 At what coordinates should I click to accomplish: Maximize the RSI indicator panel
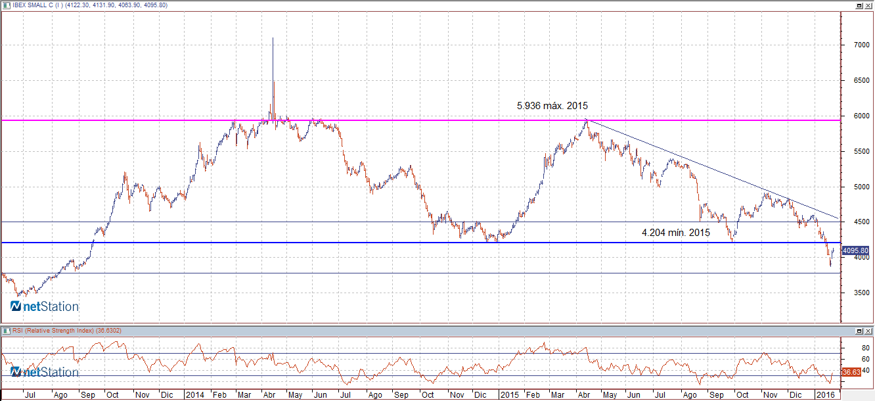point(858,330)
